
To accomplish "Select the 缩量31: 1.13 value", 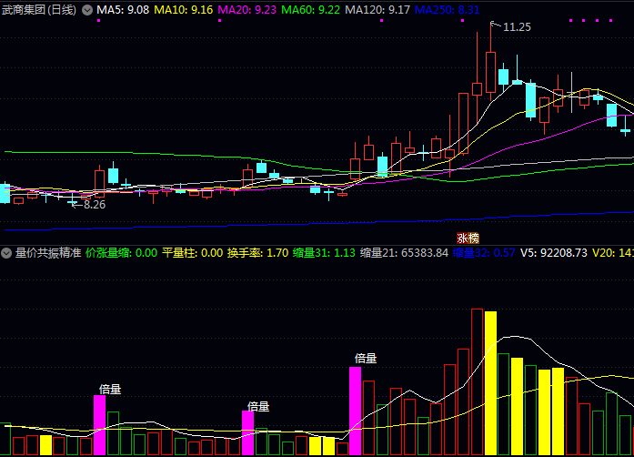I will tap(324, 253).
